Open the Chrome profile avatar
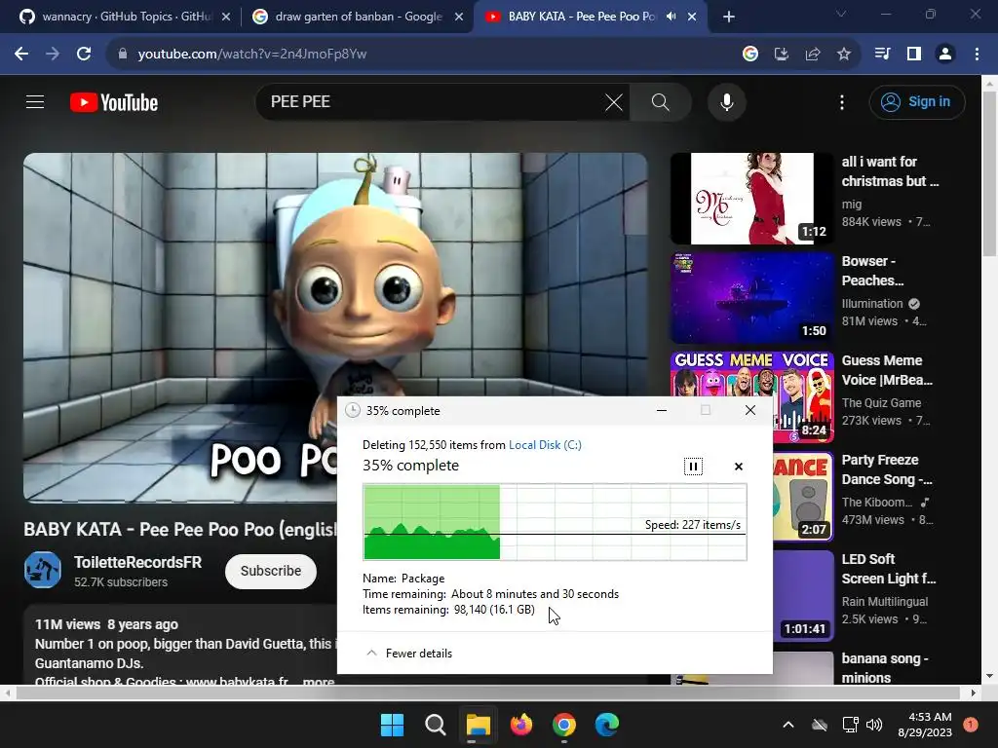 pos(945,55)
